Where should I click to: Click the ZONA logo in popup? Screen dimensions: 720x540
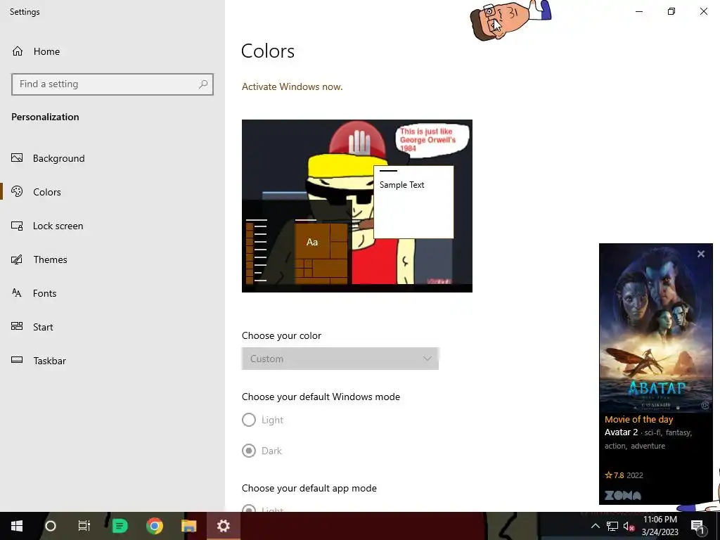623,496
